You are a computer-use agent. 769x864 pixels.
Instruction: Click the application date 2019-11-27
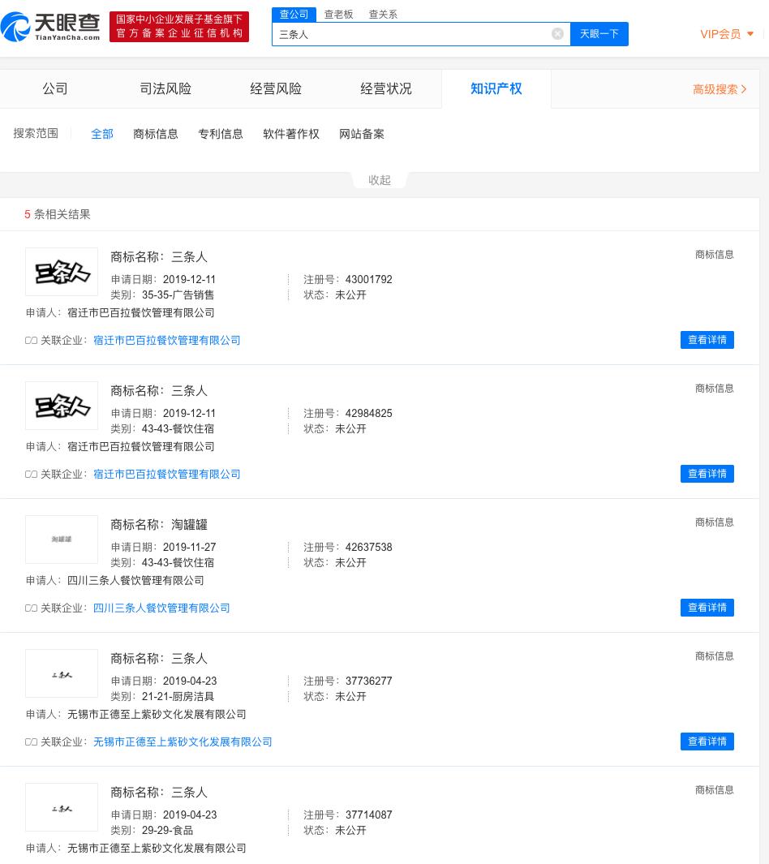(190, 547)
